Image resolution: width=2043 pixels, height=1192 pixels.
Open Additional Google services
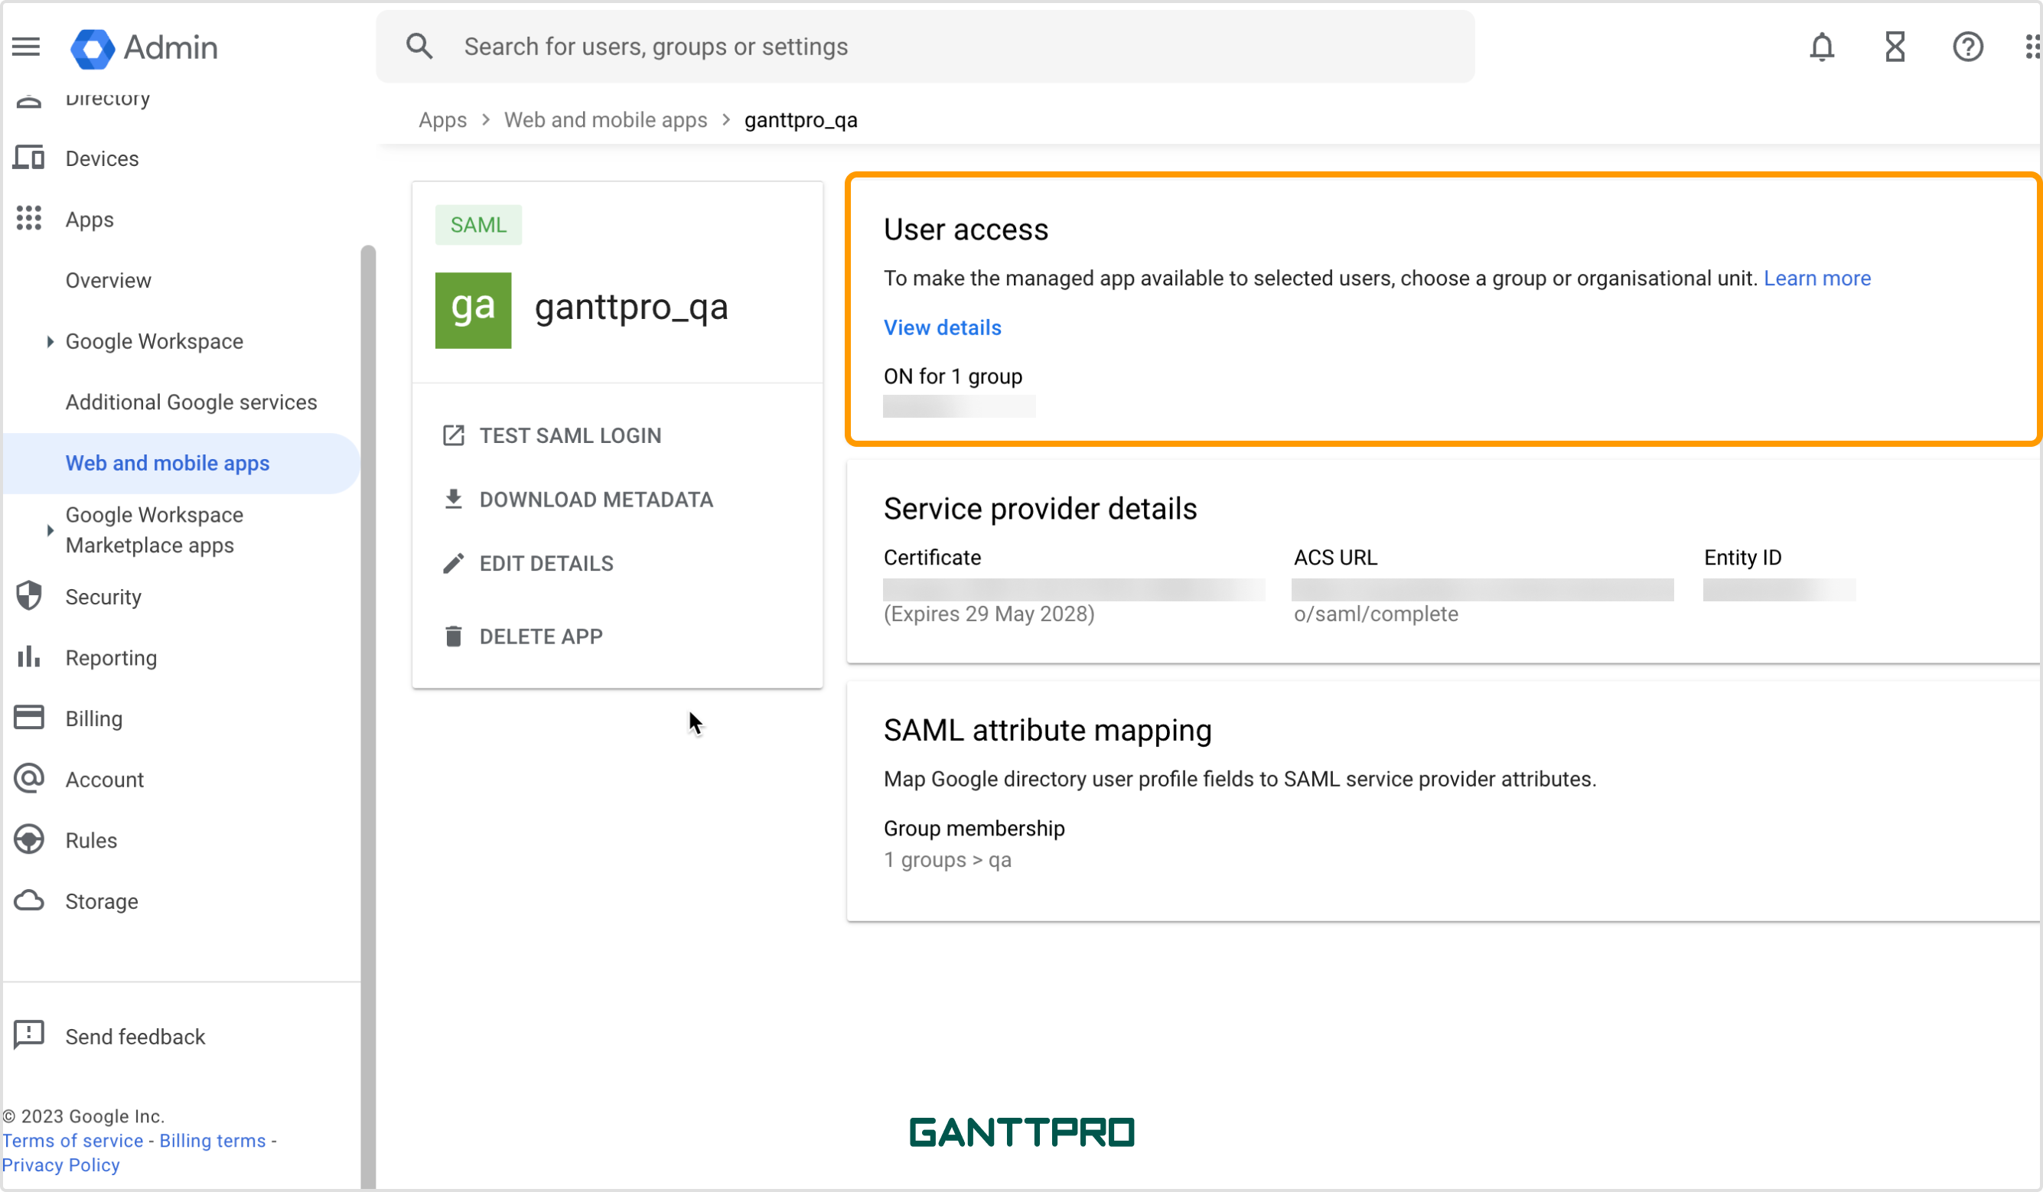click(191, 402)
